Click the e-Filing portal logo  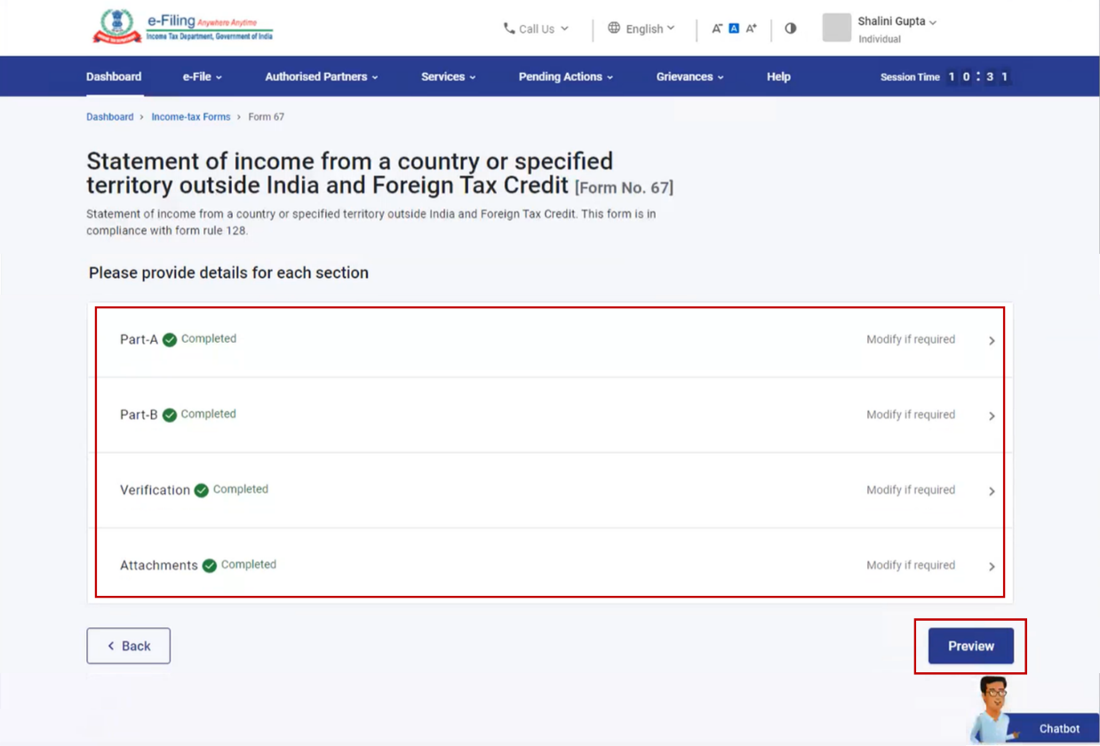point(182,28)
